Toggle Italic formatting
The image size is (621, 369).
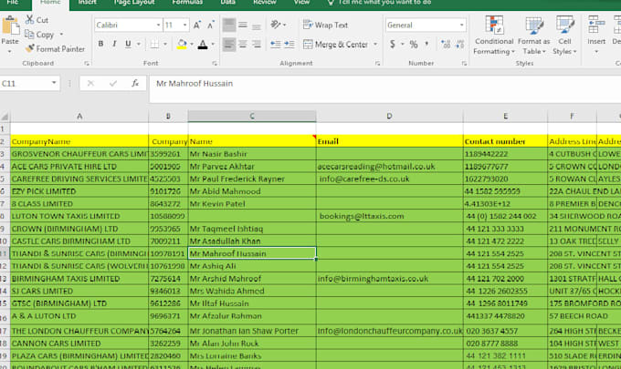(x=114, y=44)
